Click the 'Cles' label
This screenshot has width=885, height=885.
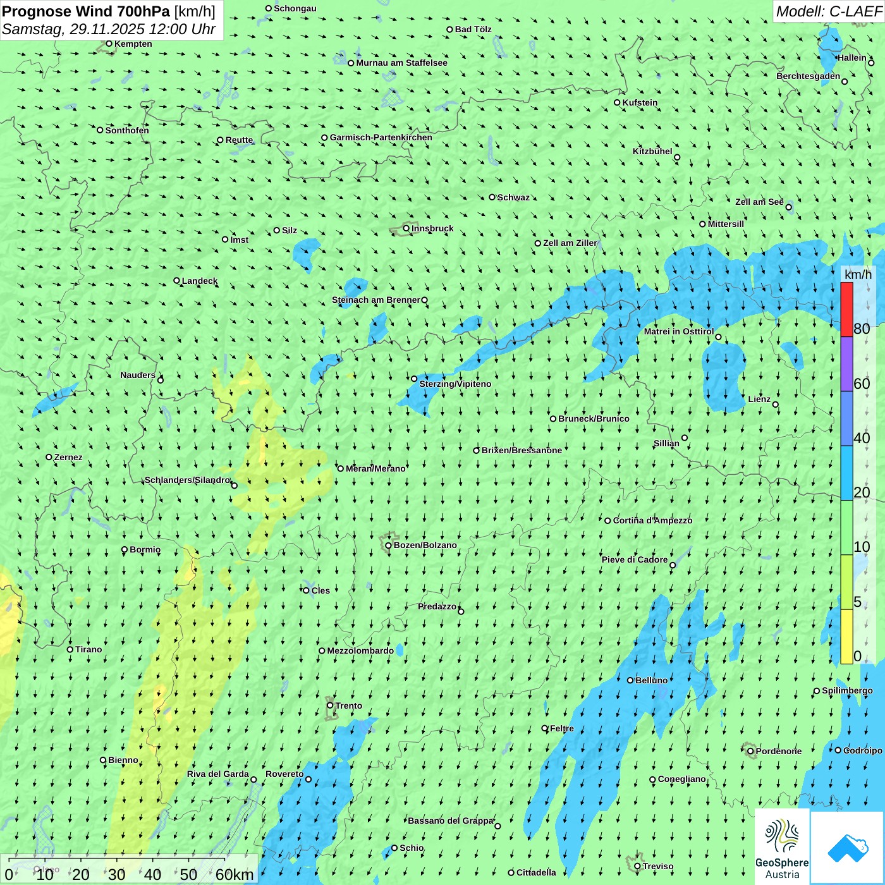point(320,590)
